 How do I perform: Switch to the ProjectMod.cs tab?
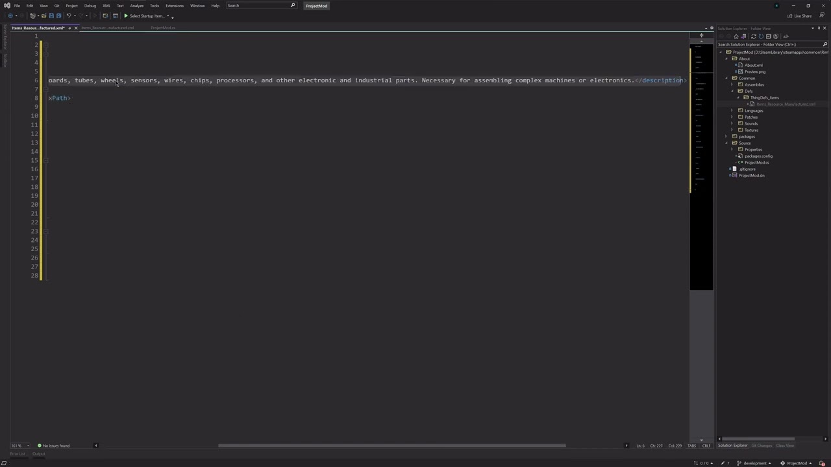coord(163,28)
